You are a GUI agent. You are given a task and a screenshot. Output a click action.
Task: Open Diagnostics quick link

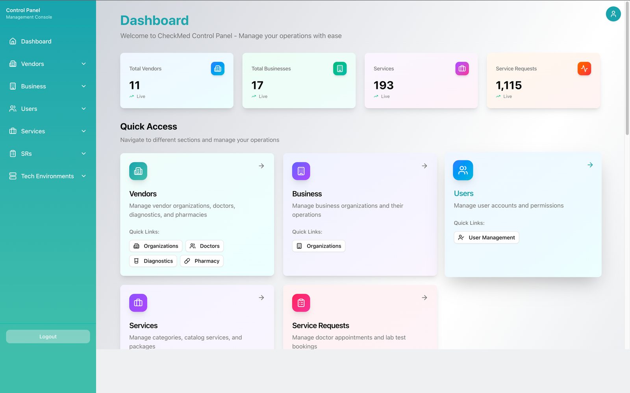click(x=153, y=261)
